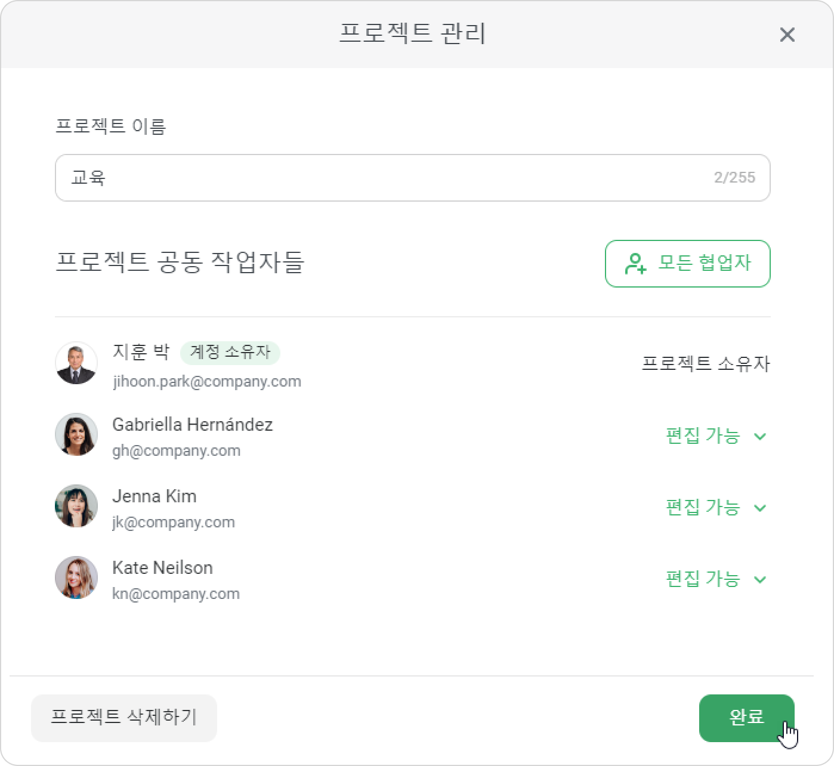
Task: Click Kate Neilson's avatar photo
Action: pos(76,577)
